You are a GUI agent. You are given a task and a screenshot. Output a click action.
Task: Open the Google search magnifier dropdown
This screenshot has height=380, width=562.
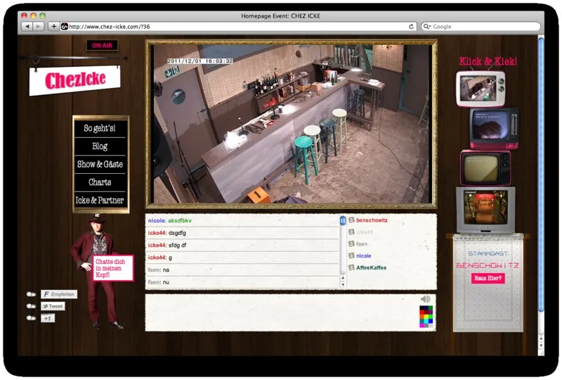point(426,26)
